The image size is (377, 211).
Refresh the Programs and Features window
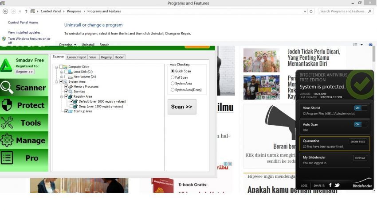(x=311, y=11)
